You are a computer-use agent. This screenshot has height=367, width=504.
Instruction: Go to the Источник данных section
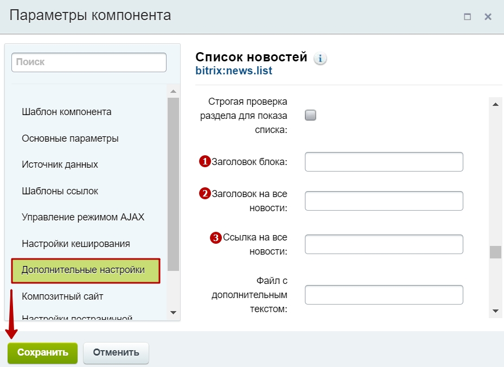click(60, 164)
